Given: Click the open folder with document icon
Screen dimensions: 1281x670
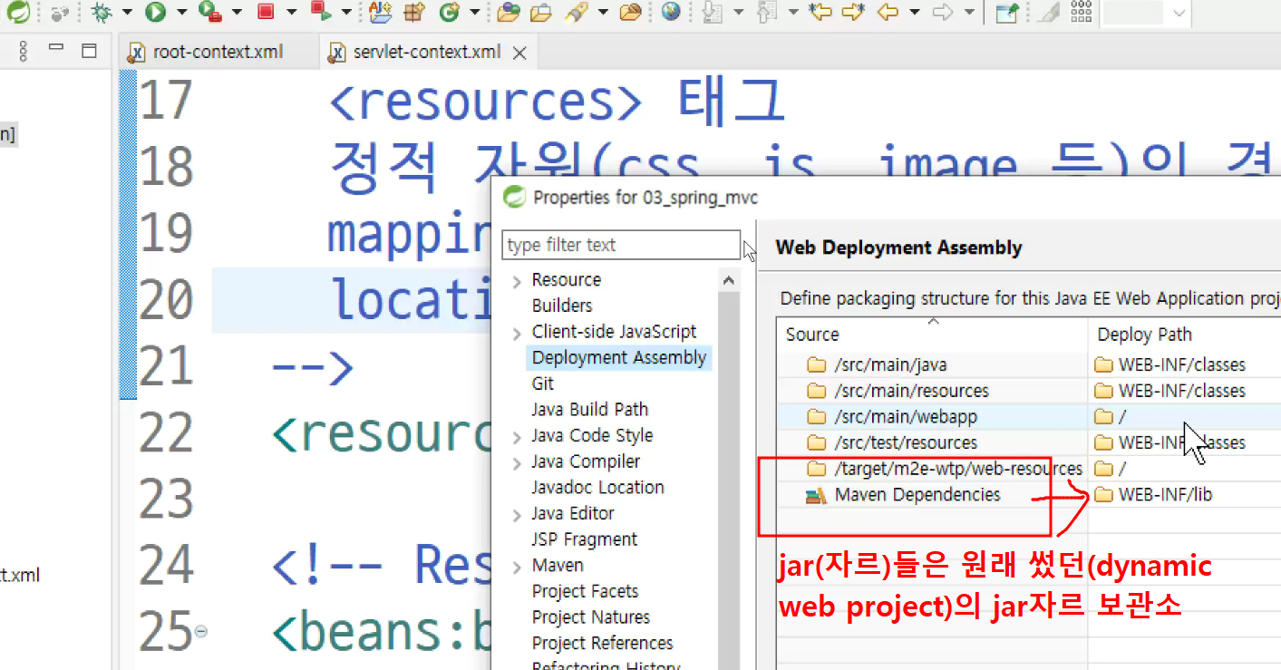Looking at the screenshot, I should pyautogui.click(x=541, y=12).
